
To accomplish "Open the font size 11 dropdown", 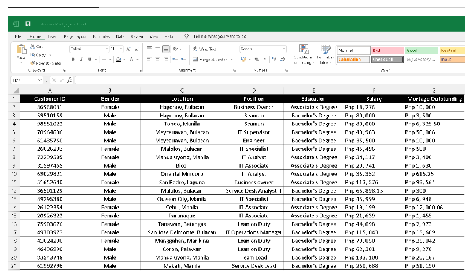I will click(121, 49).
